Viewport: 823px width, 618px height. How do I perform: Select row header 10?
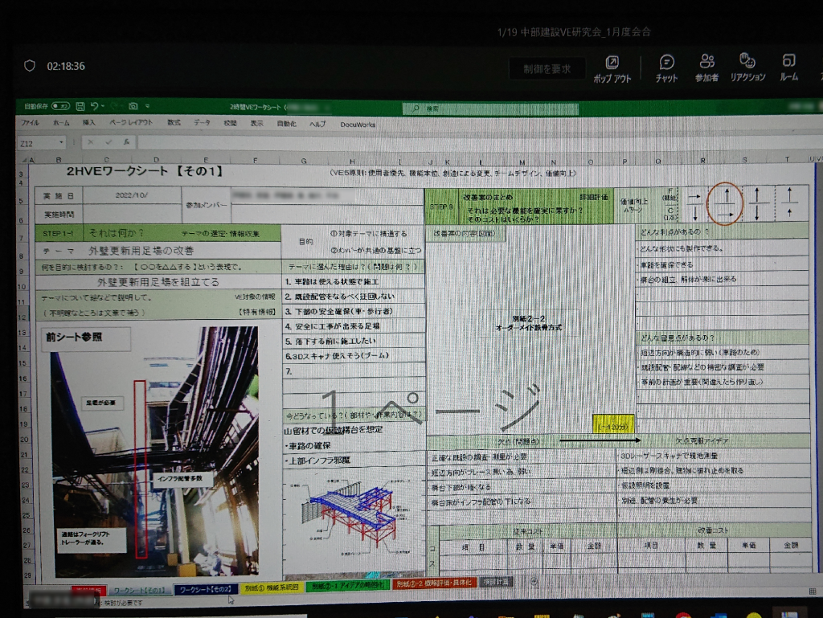point(22,287)
